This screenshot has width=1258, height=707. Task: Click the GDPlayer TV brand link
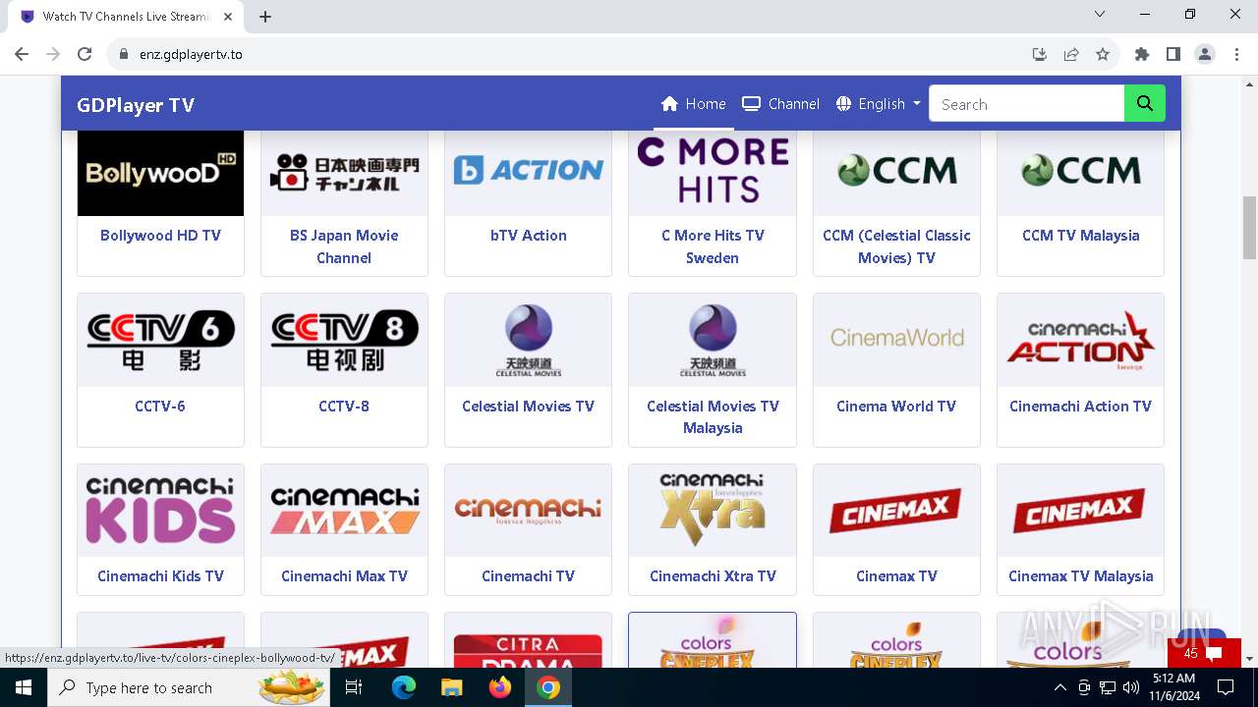tap(136, 105)
